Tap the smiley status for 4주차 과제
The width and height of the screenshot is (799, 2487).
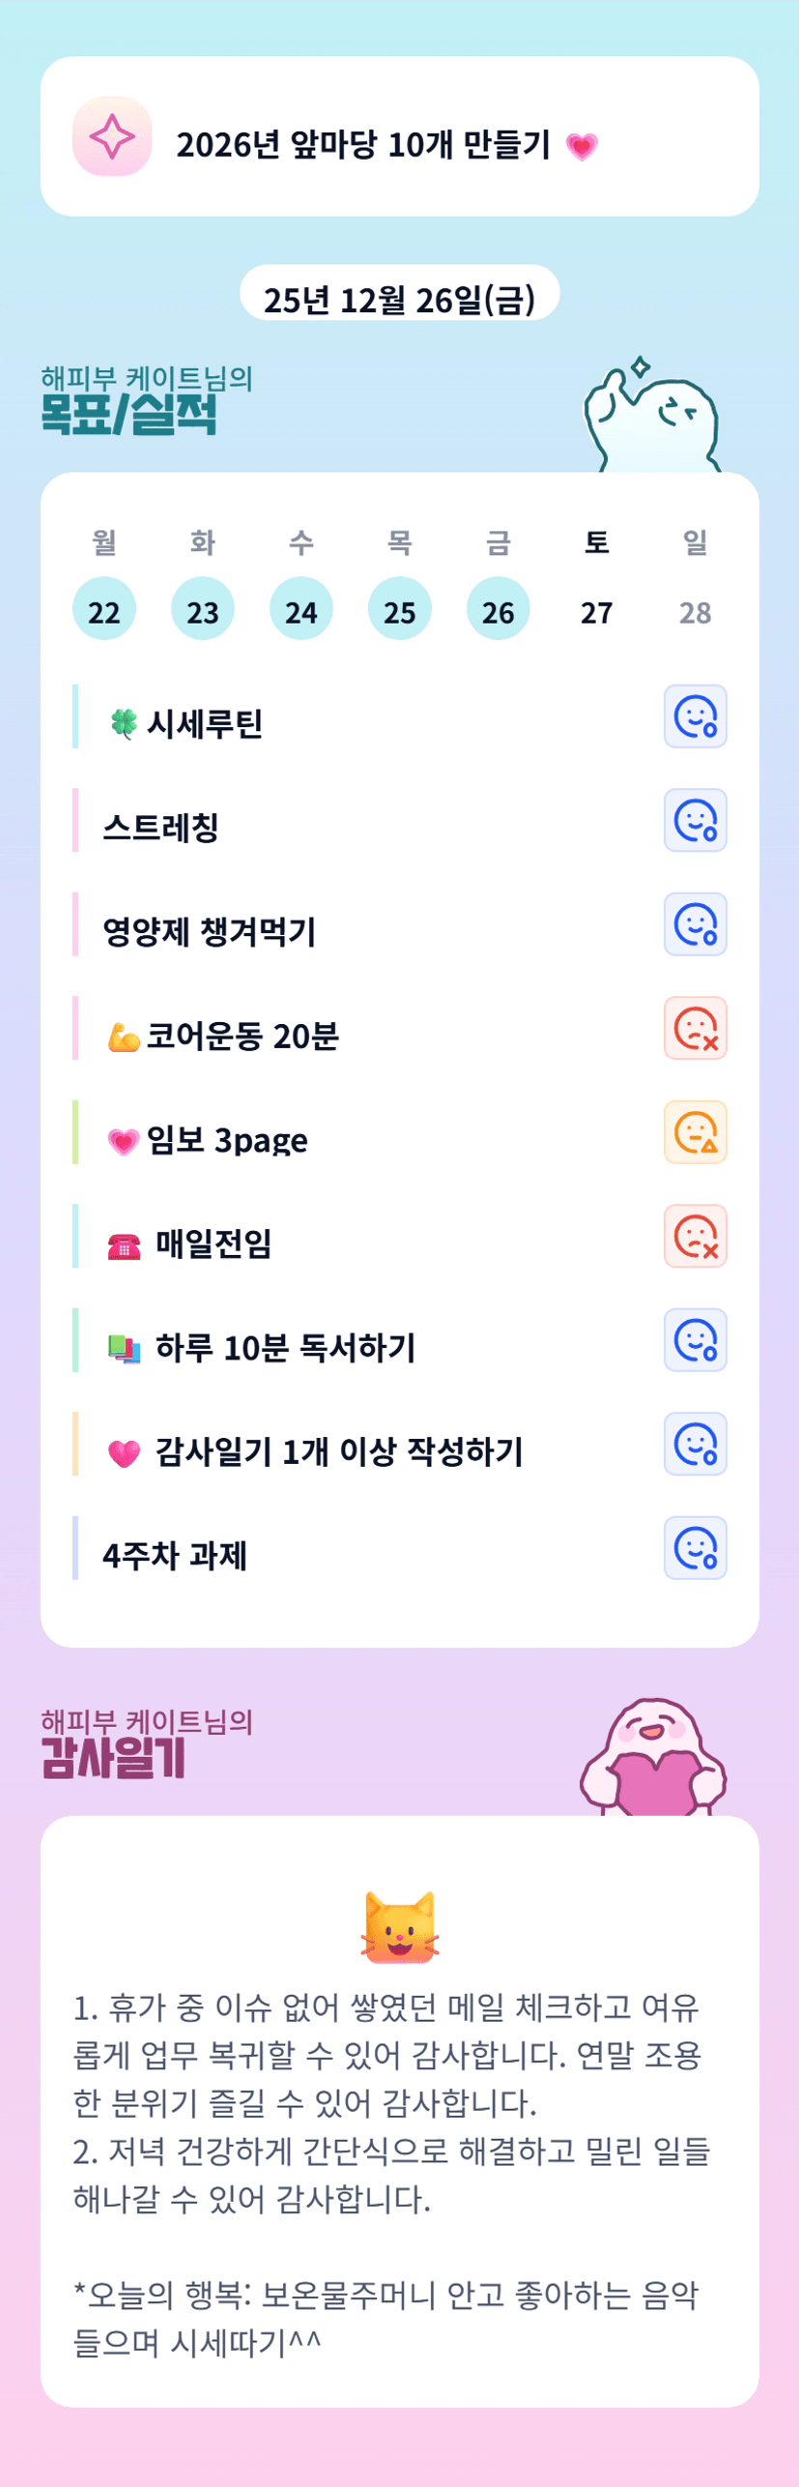695,1548
